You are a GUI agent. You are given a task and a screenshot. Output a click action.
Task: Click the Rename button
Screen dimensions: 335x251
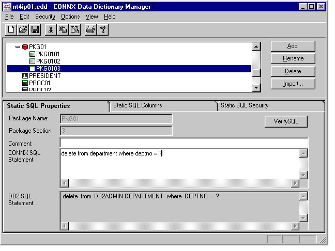[293, 58]
